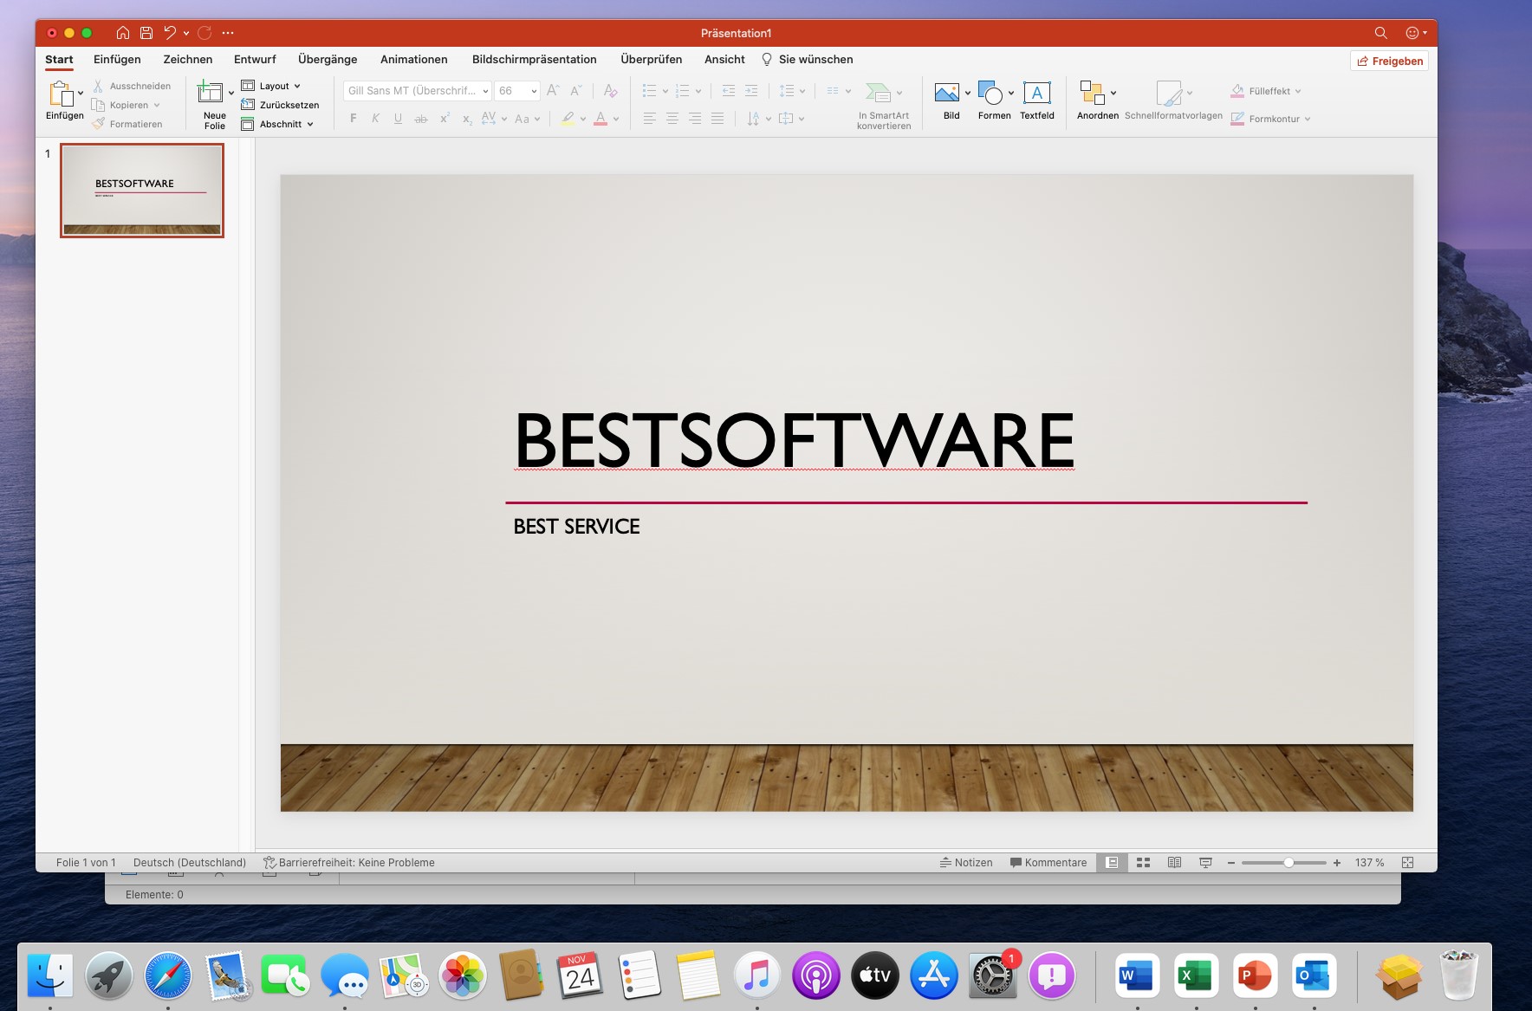Open the font name combo box
This screenshot has width=1532, height=1011.
pyautogui.click(x=418, y=91)
